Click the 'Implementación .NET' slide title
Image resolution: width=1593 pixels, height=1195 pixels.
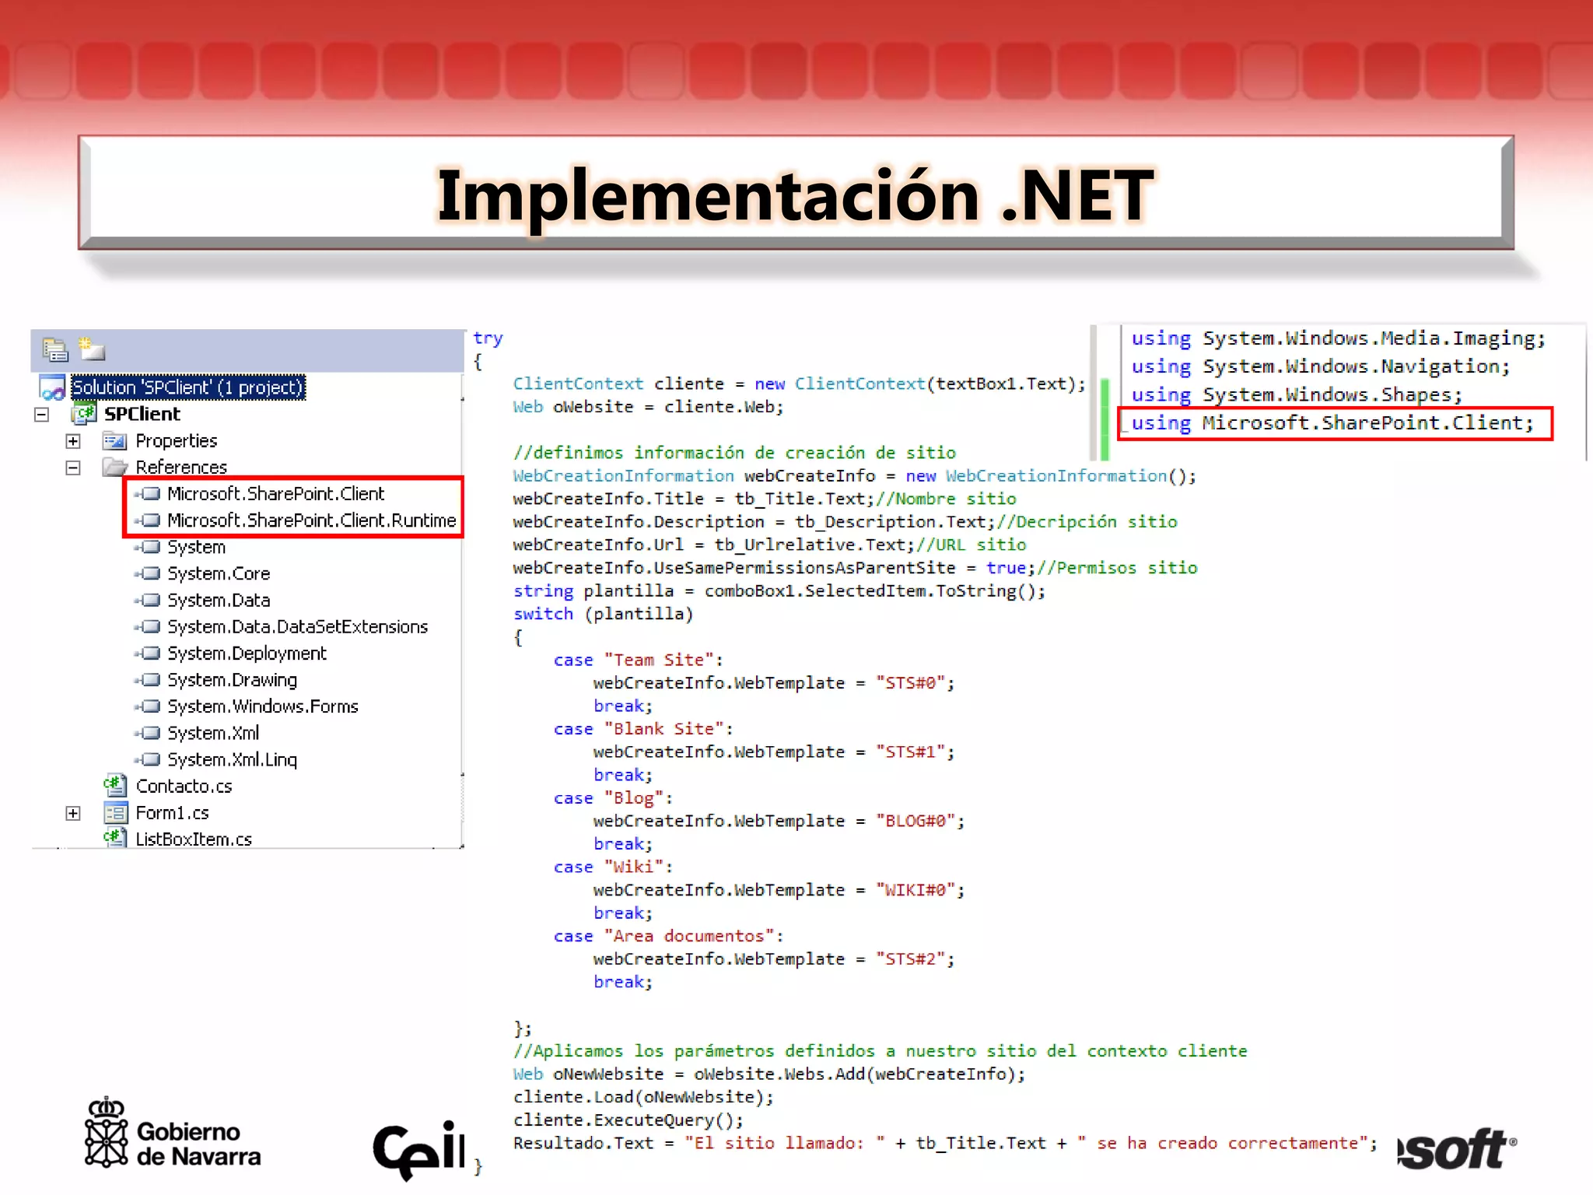click(795, 195)
